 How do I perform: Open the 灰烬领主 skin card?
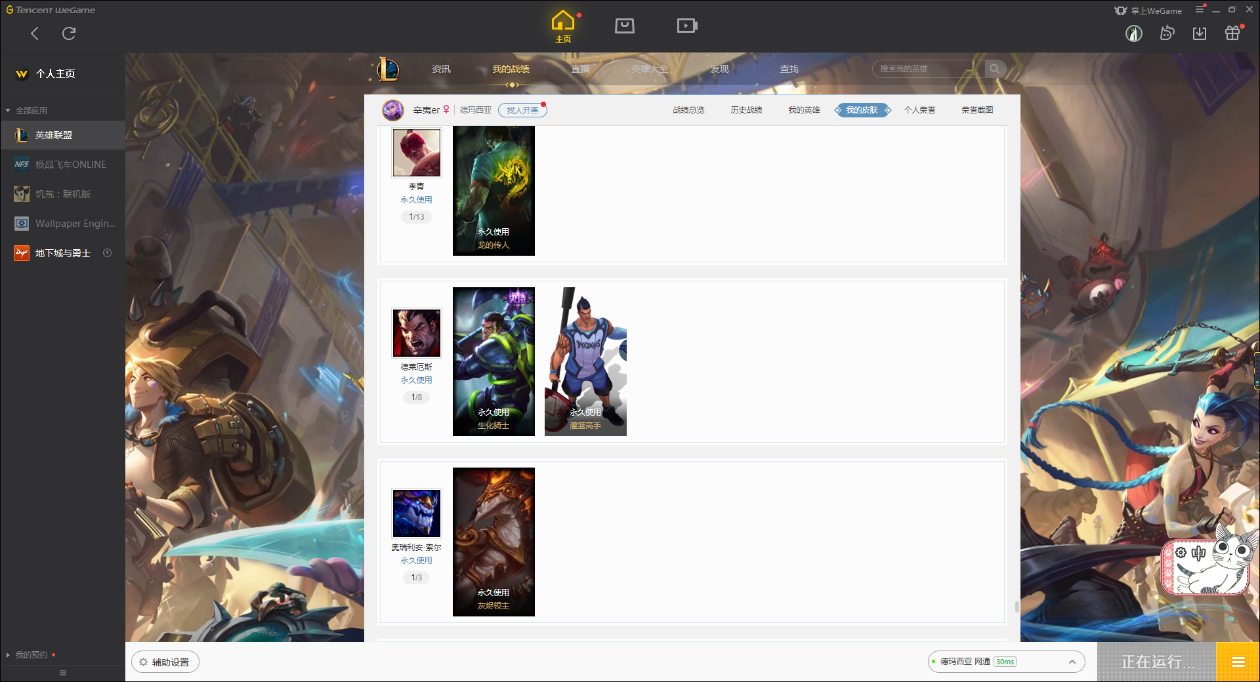click(x=493, y=542)
